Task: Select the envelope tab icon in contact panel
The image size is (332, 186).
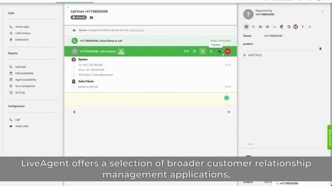Action: pyautogui.click(x=268, y=27)
